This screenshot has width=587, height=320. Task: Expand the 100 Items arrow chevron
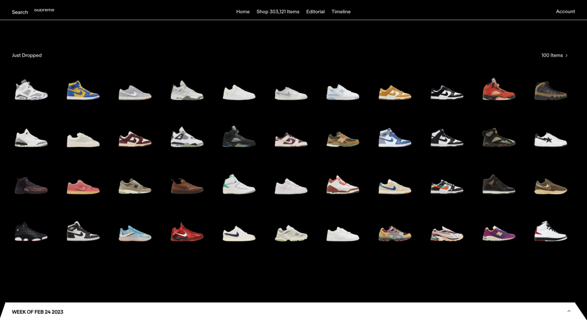pos(566,56)
